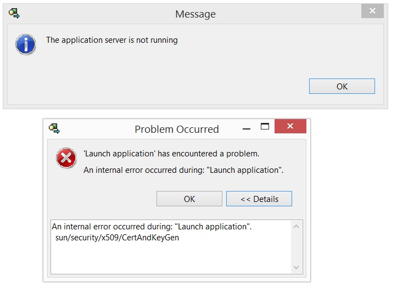Image resolution: width=397 pixels, height=287 pixels.
Task: Click the application icon in Problem Occurred title bar
Action: (x=54, y=129)
